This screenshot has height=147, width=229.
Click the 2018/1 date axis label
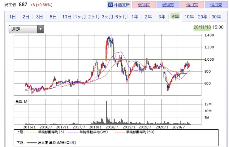[x=95, y=127]
